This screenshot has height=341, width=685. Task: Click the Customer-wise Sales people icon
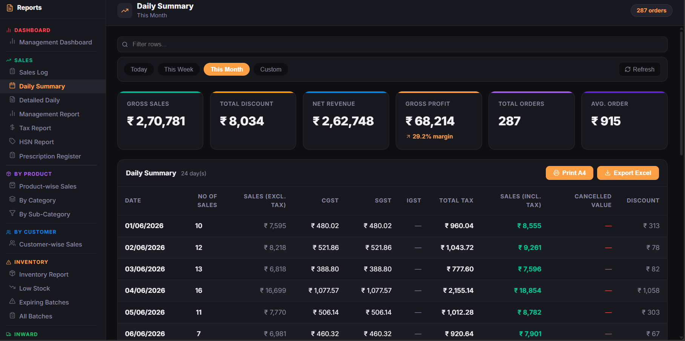tap(12, 244)
